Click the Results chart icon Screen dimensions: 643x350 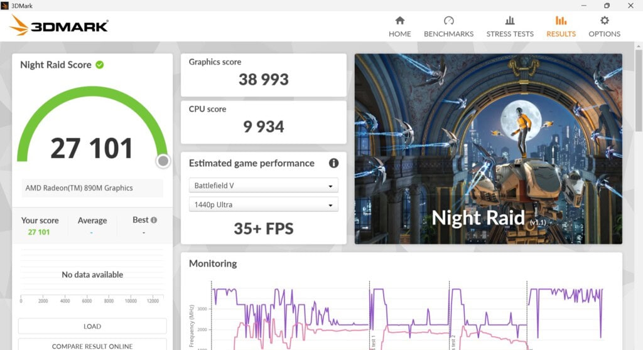pyautogui.click(x=561, y=21)
